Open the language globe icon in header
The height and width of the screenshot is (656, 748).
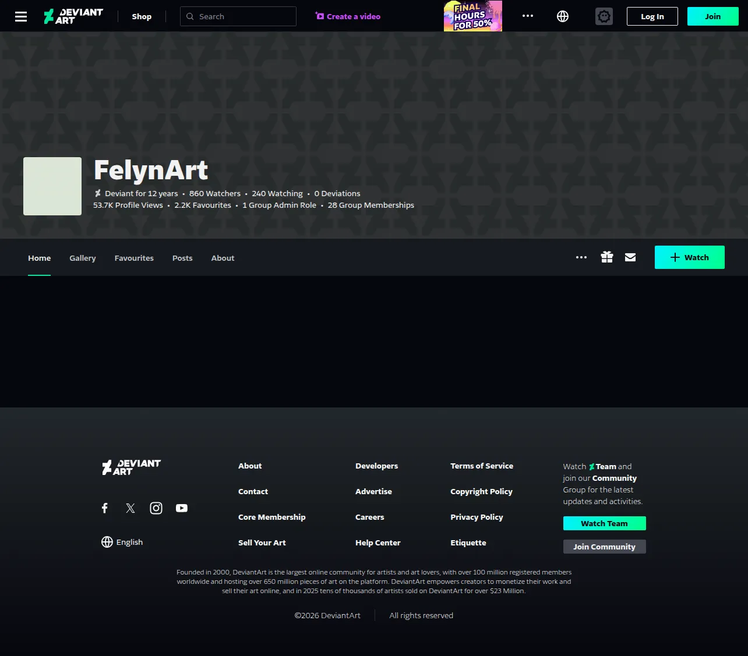(x=563, y=16)
